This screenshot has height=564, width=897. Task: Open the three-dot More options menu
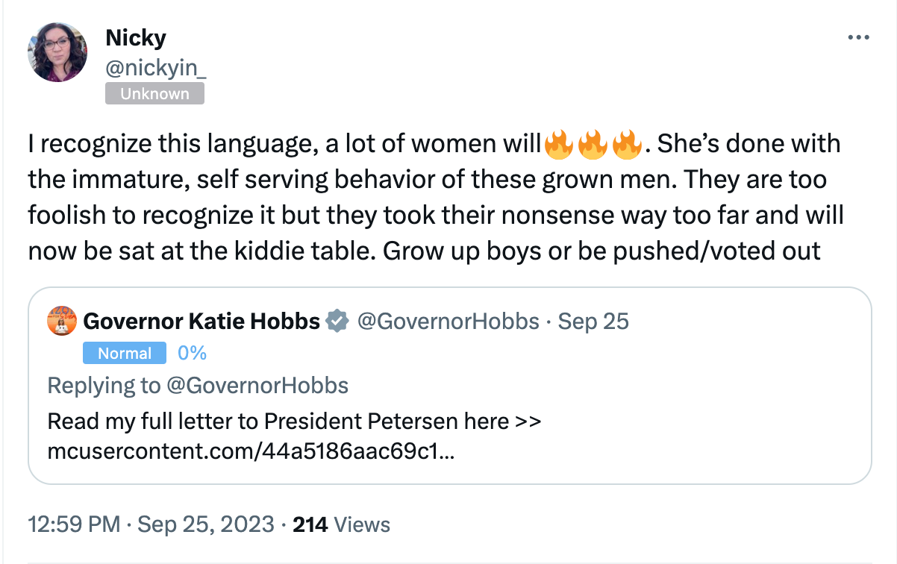coord(857,37)
